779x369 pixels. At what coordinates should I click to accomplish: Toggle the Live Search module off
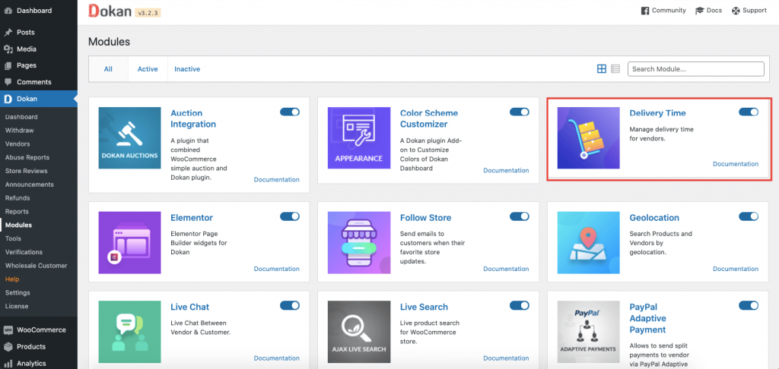coord(519,305)
